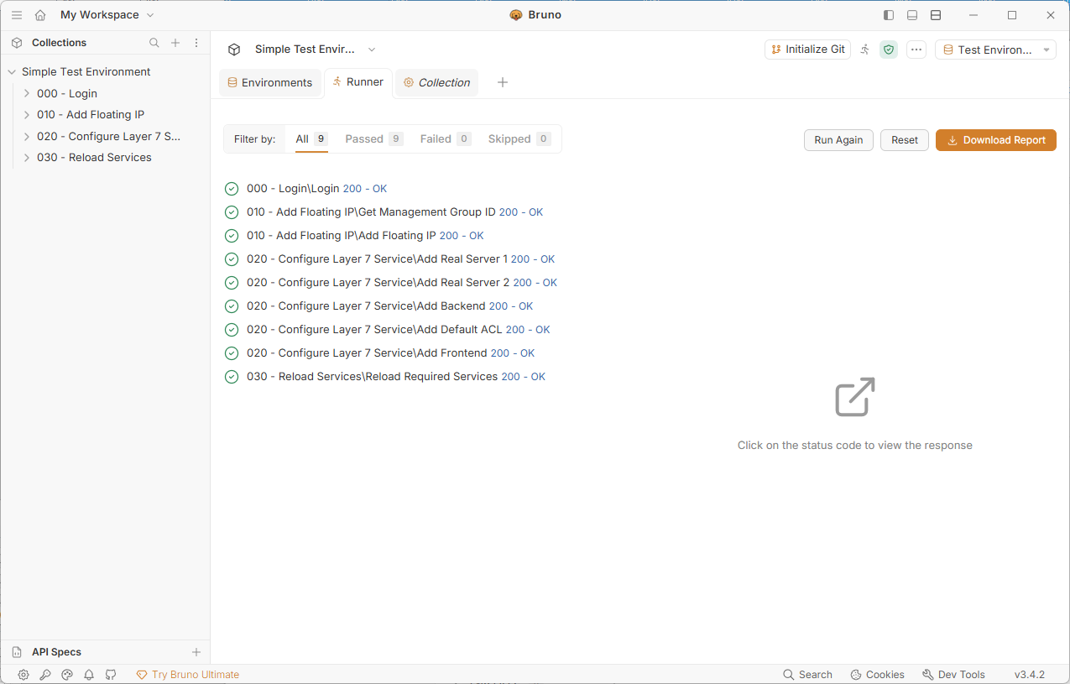Click Download Report button

(996, 140)
